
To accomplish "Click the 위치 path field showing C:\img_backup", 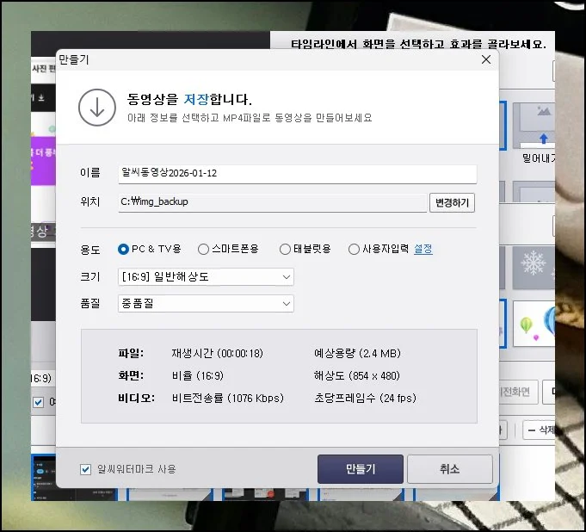I will [271, 202].
